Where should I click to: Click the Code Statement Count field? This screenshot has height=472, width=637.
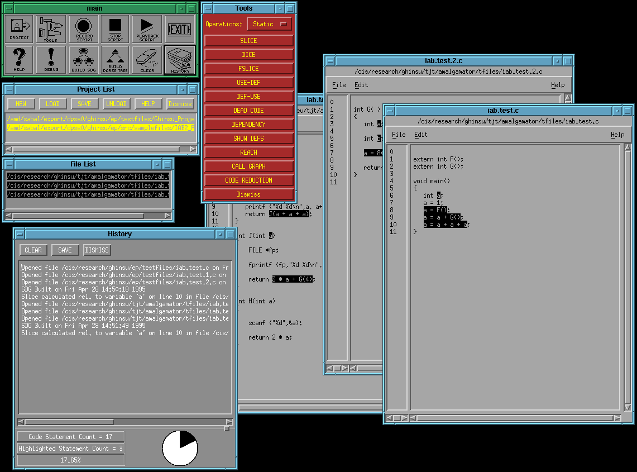[70, 437]
